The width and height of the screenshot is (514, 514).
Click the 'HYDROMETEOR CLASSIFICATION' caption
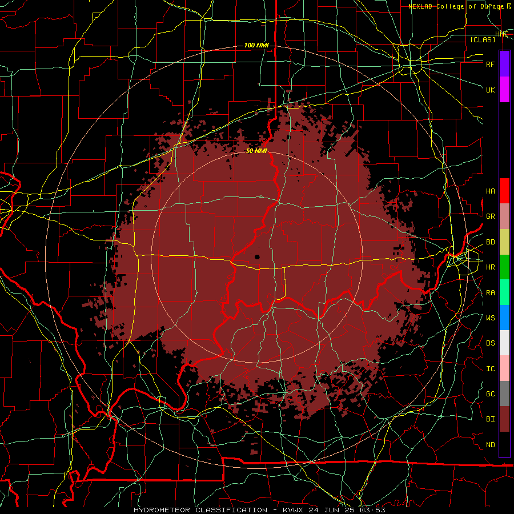point(200,510)
